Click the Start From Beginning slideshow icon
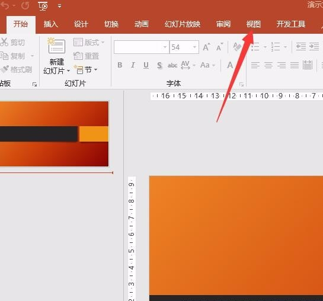The width and height of the screenshot is (323, 301). tap(43, 6)
